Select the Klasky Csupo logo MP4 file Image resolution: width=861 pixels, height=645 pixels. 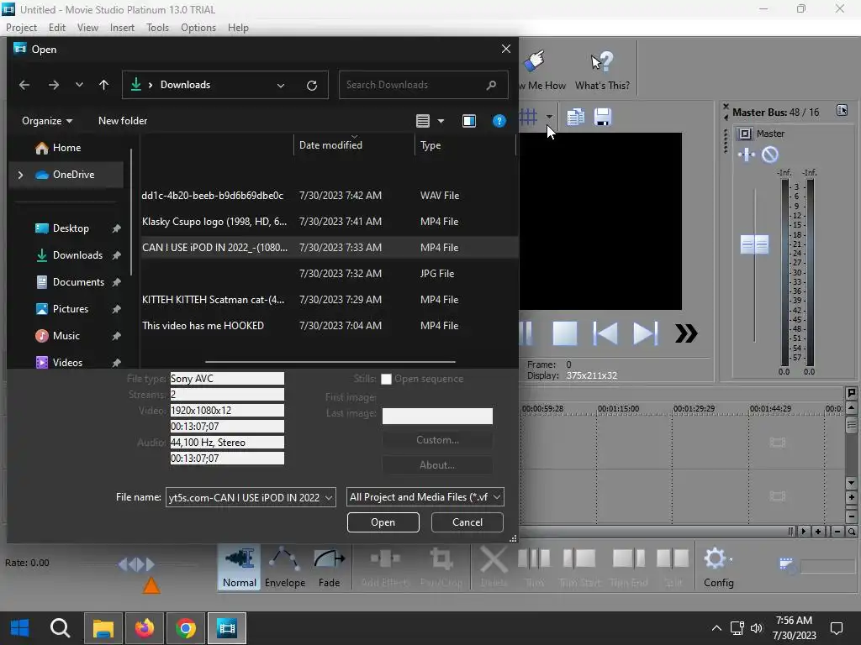[329, 222]
